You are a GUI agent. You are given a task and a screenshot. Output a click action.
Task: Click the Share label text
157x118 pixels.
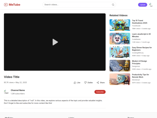coord(102,82)
